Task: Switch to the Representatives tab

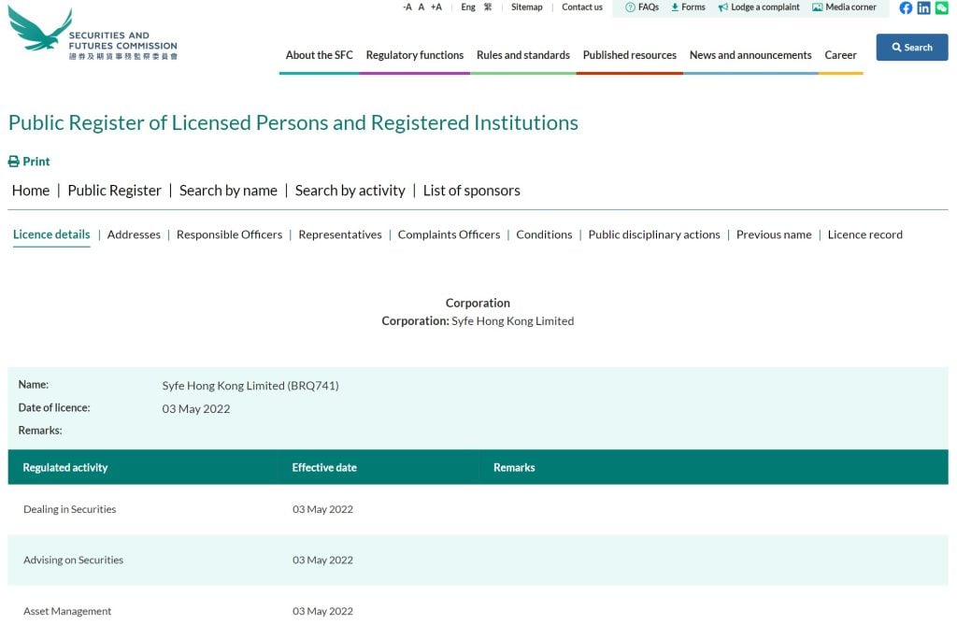Action: coord(340,234)
